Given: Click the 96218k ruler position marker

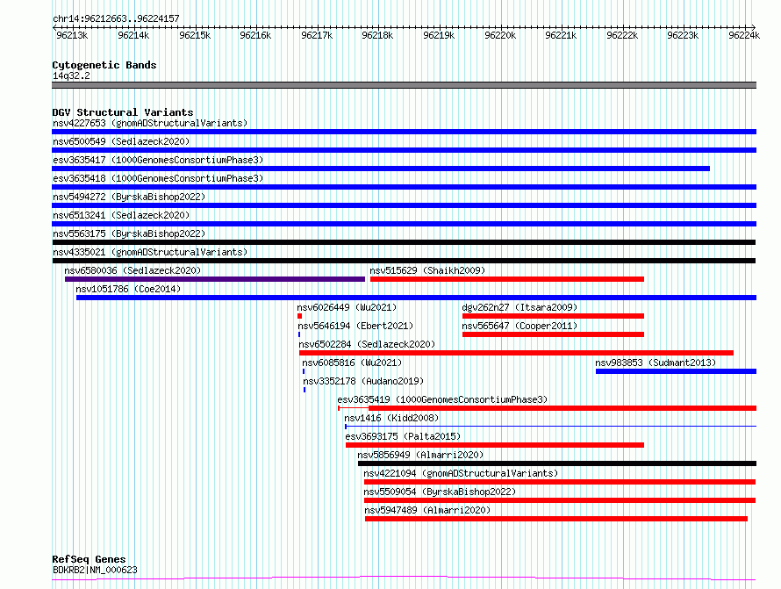Looking at the screenshot, I should coord(377,35).
